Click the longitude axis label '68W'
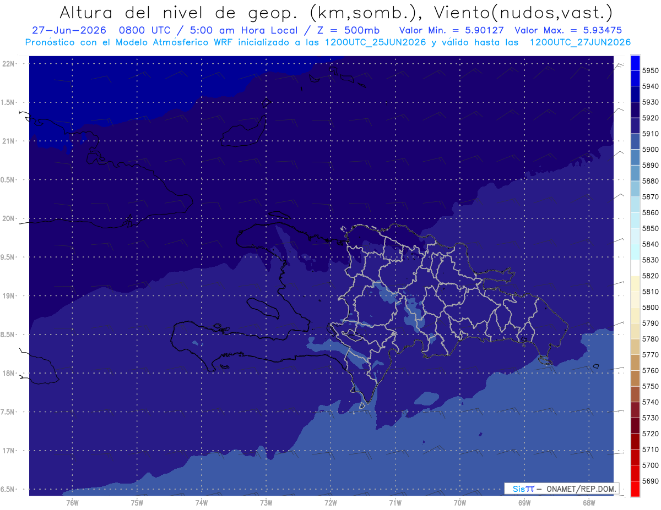This screenshot has width=661, height=510. point(588,502)
